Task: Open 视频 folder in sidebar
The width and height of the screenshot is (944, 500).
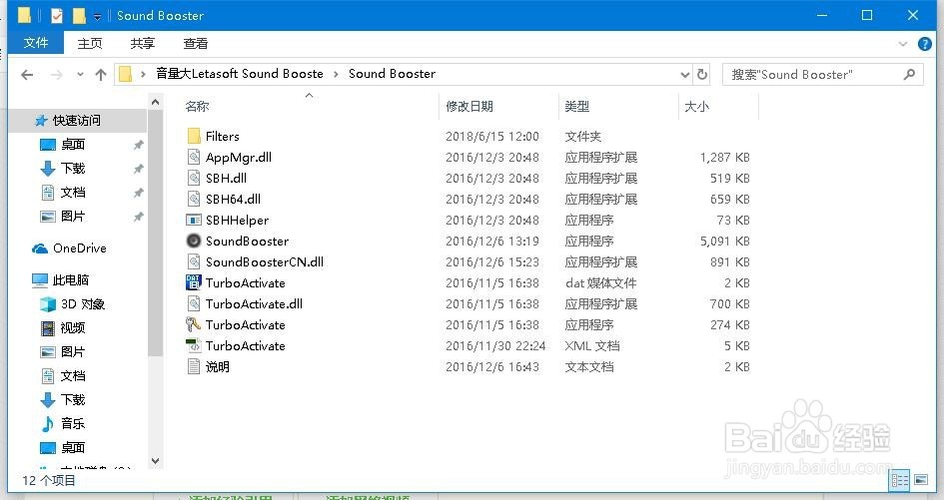Action: coord(72,328)
